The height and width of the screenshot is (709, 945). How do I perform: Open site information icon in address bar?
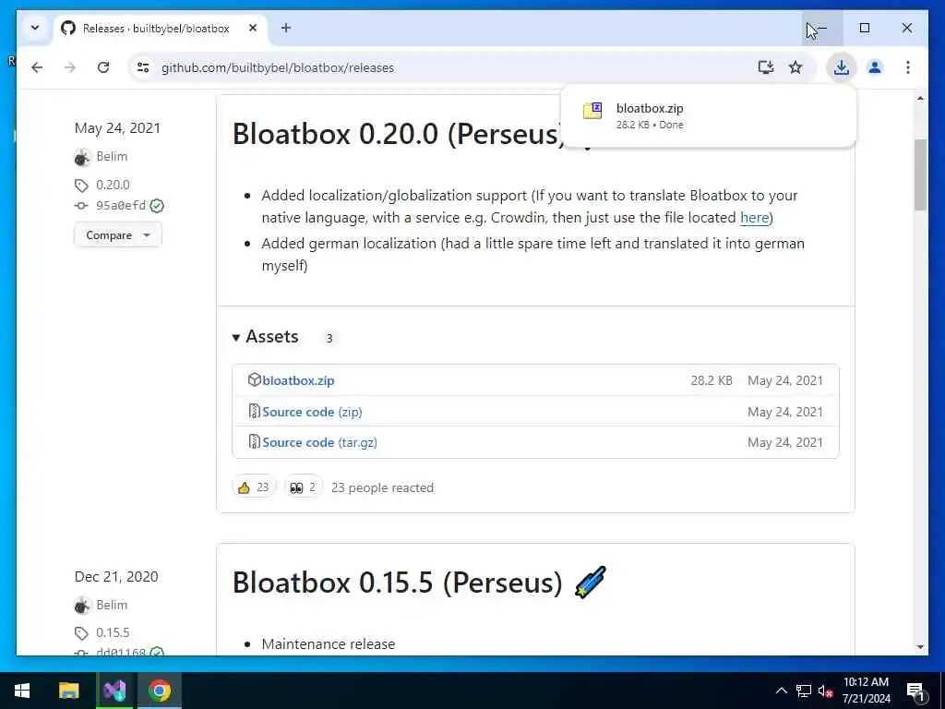pyautogui.click(x=143, y=67)
